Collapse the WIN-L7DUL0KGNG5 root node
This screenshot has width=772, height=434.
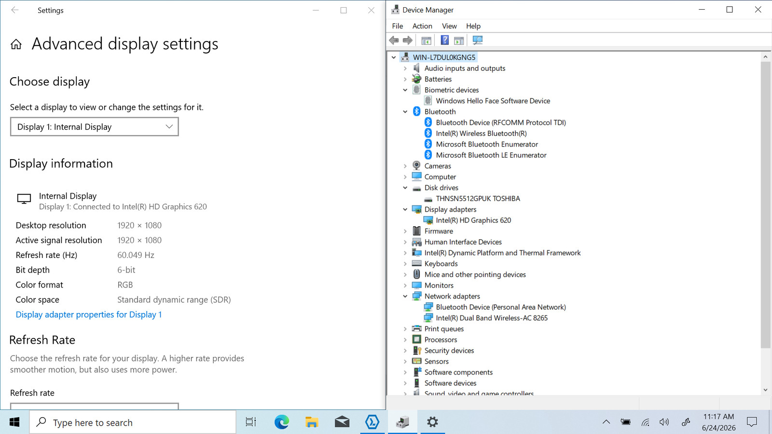[394, 57]
